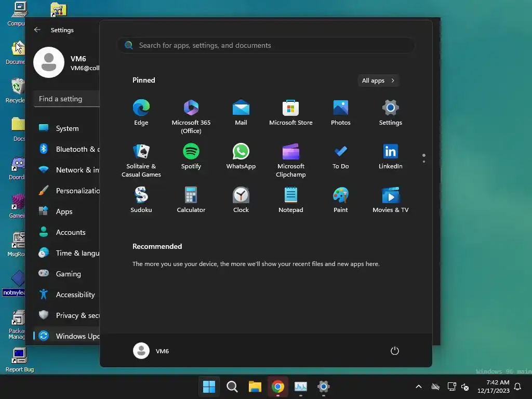This screenshot has width=532, height=399.
Task: Open Notepad from Start menu
Action: click(x=291, y=200)
